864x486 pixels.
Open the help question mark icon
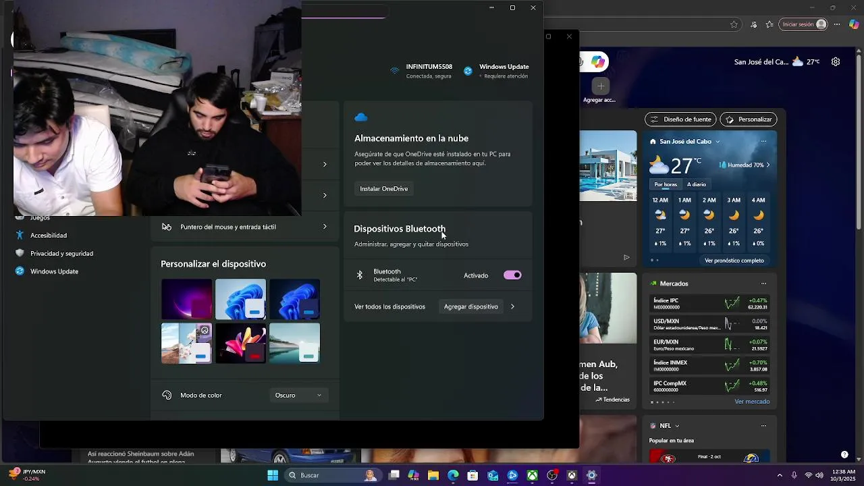coord(844,454)
